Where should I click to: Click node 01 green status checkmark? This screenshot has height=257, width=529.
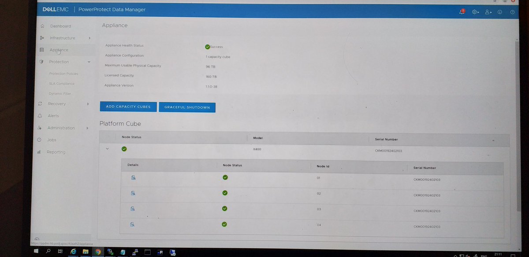tap(225, 177)
